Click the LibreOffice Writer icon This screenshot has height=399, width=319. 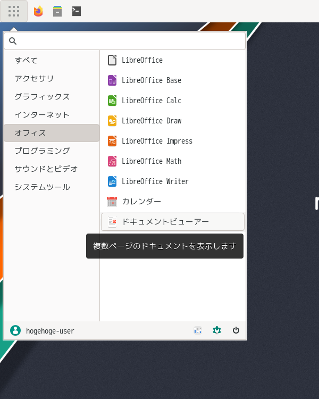pyautogui.click(x=112, y=181)
